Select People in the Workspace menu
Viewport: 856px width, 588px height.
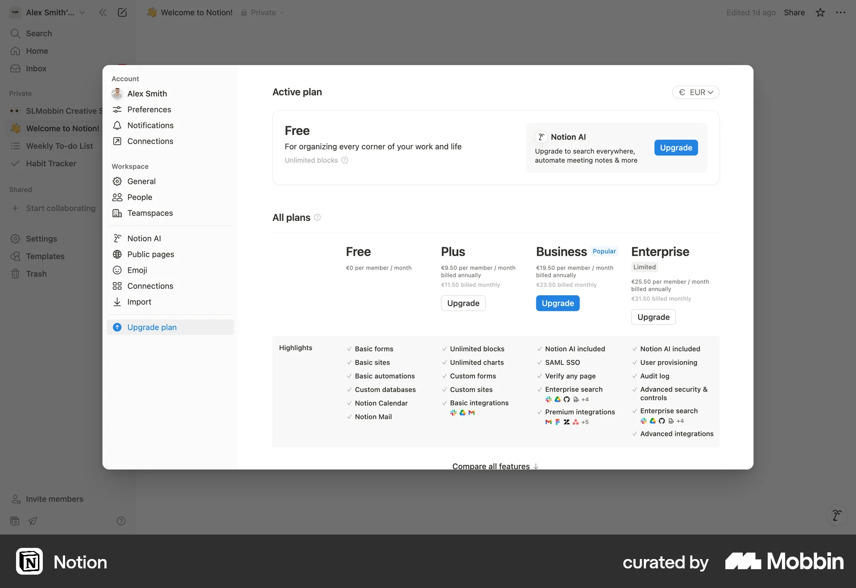[139, 197]
